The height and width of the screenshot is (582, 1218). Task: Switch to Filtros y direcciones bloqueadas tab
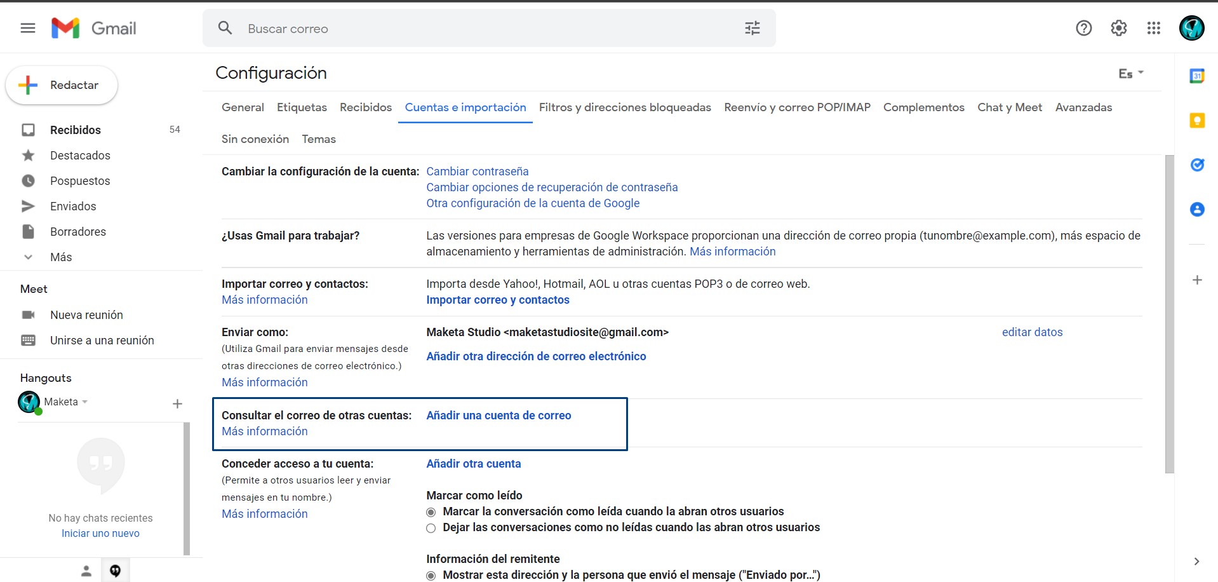coord(624,107)
